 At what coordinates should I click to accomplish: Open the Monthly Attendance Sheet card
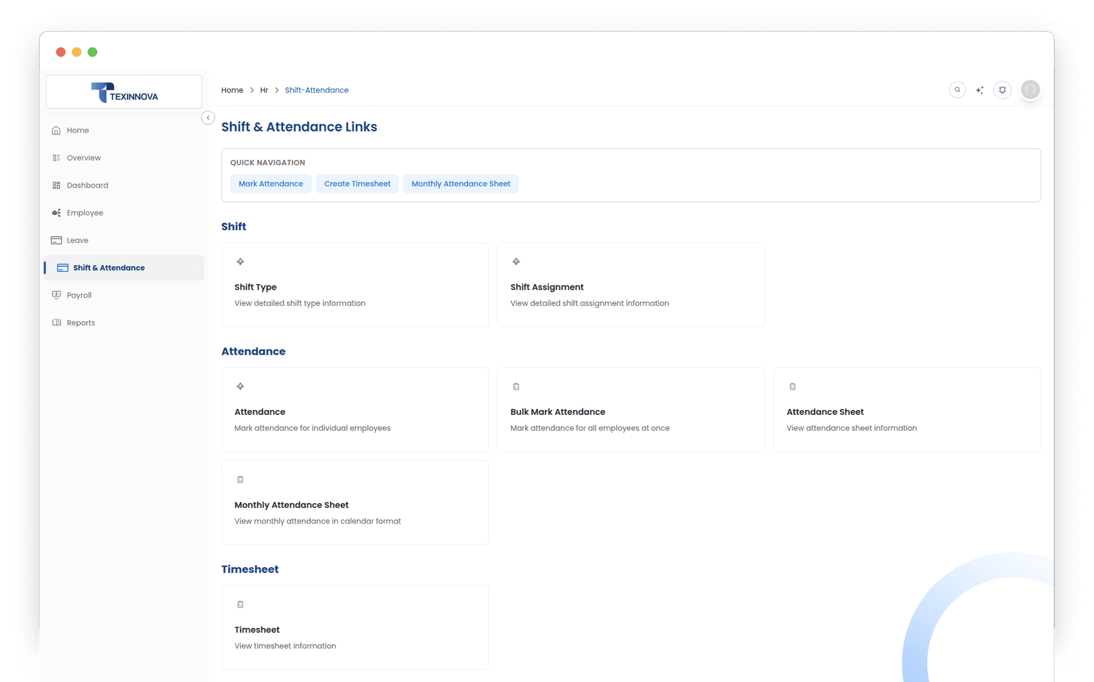[355, 502]
